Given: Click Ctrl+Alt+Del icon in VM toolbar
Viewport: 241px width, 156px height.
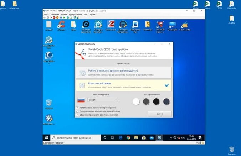Looking at the screenshot, I should [44, 17].
